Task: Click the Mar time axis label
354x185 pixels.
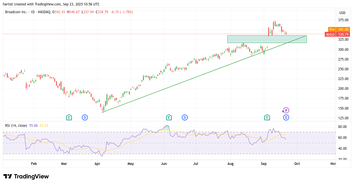Action: coord(64,164)
